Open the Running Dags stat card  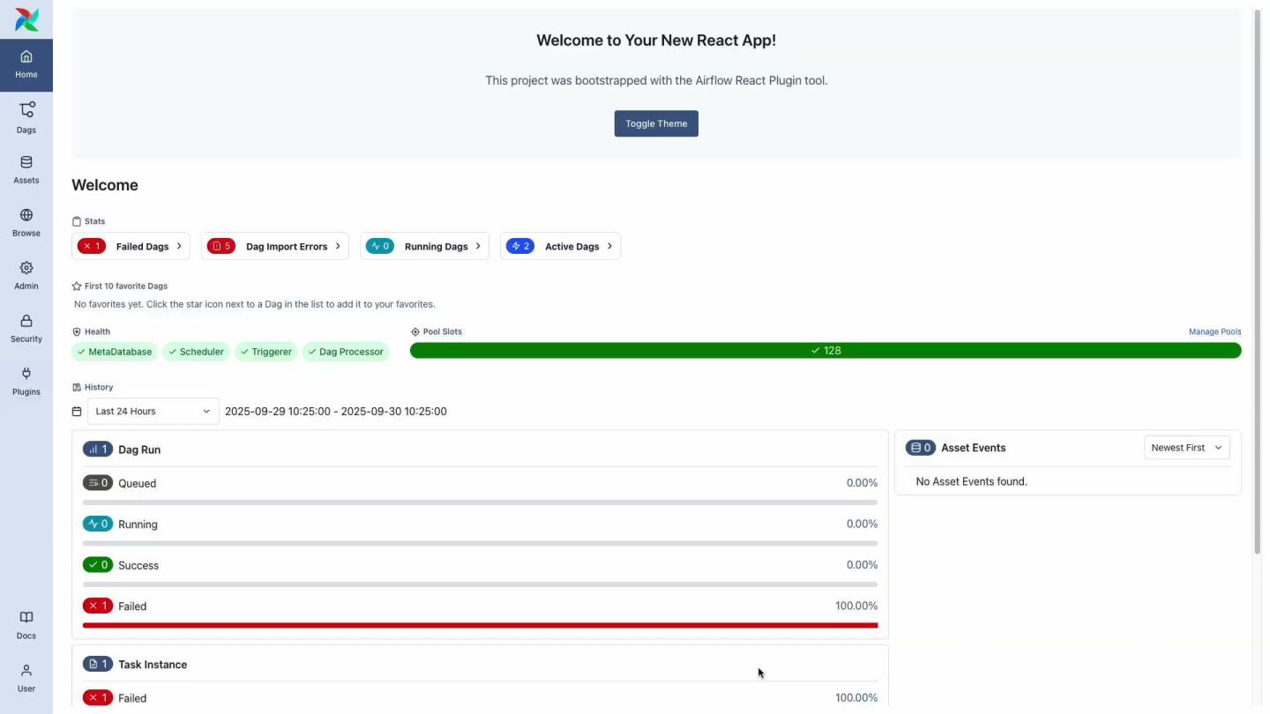coord(424,246)
